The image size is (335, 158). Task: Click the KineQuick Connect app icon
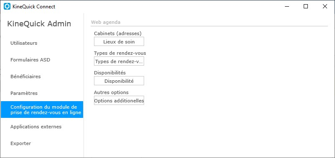7,7
